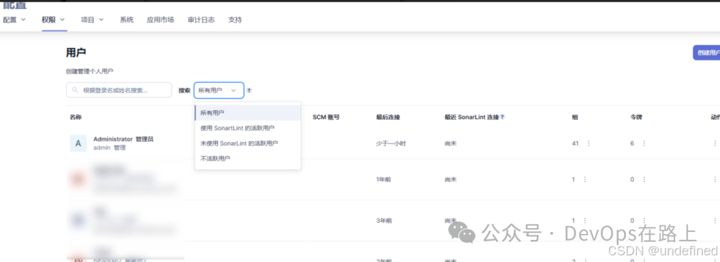Select 所有用户 option in list

pyautogui.click(x=247, y=113)
